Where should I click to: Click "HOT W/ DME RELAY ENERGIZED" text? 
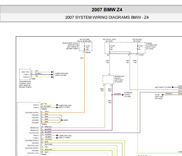[84, 40]
